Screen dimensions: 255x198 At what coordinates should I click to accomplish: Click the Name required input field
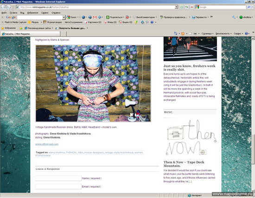[58, 178]
